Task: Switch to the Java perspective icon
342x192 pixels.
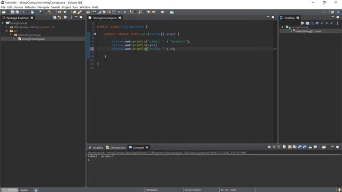Action: 338,12
